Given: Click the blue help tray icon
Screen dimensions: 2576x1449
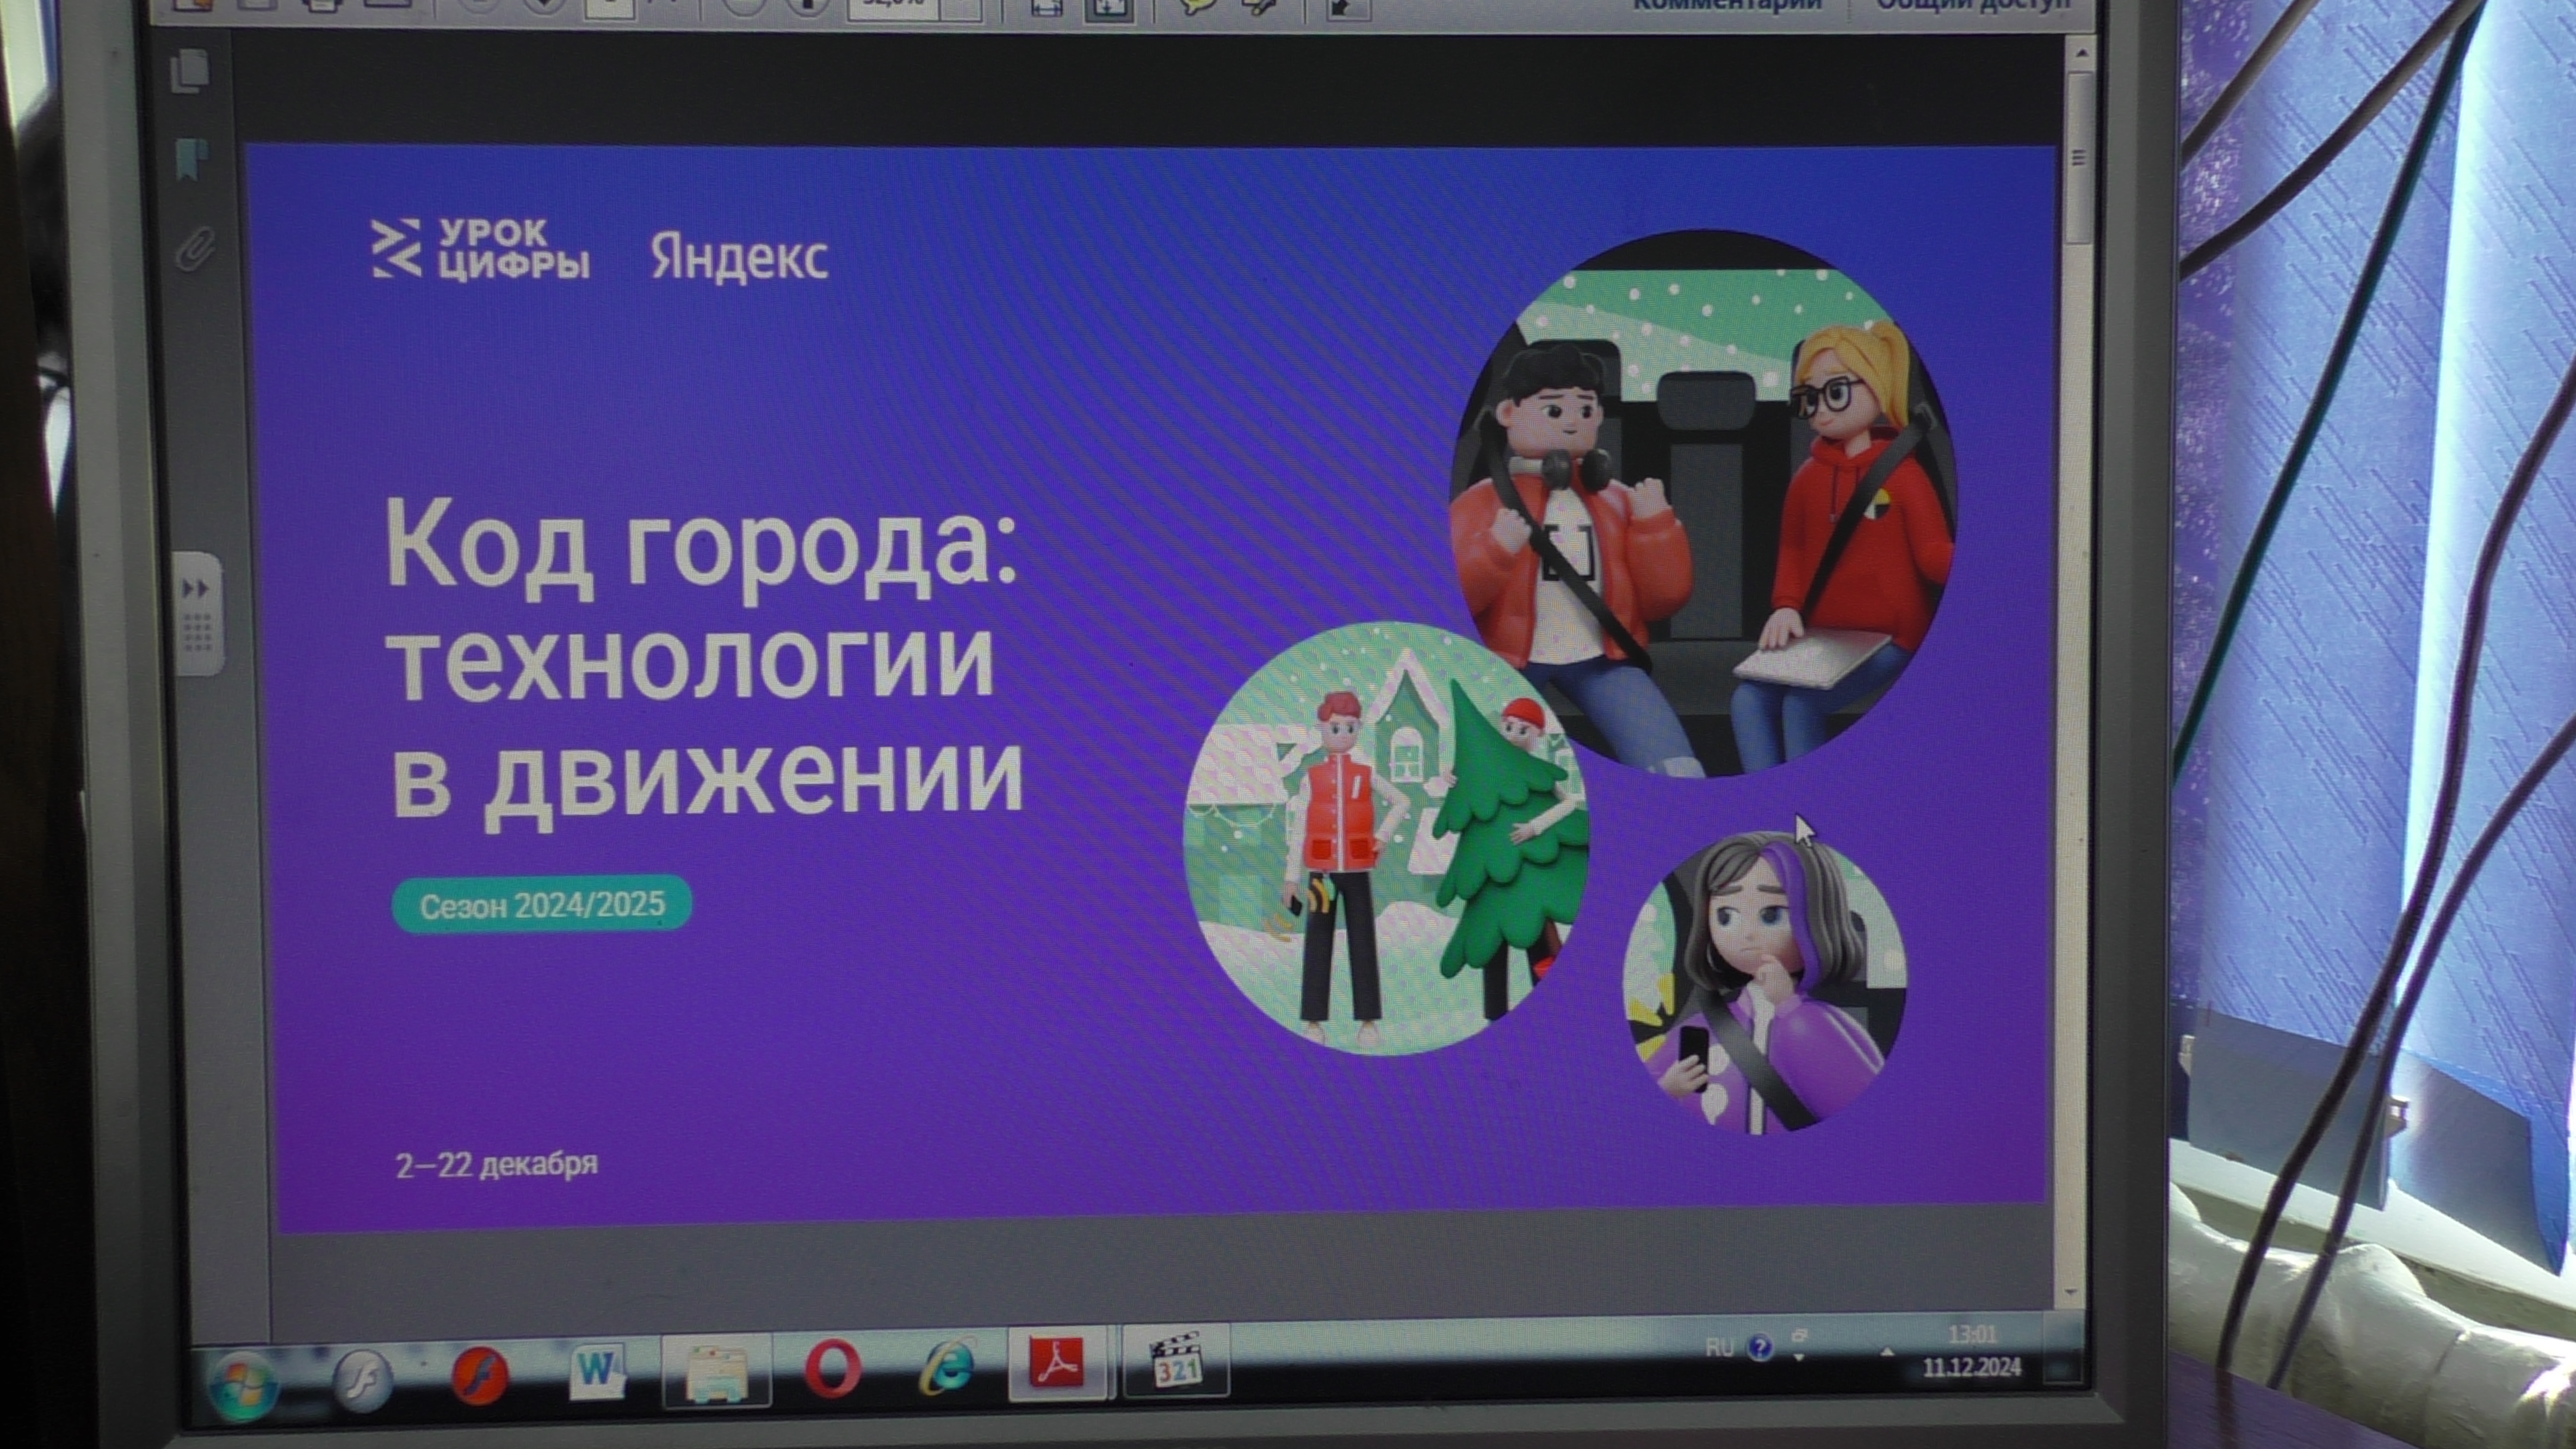Looking at the screenshot, I should [x=1760, y=1347].
